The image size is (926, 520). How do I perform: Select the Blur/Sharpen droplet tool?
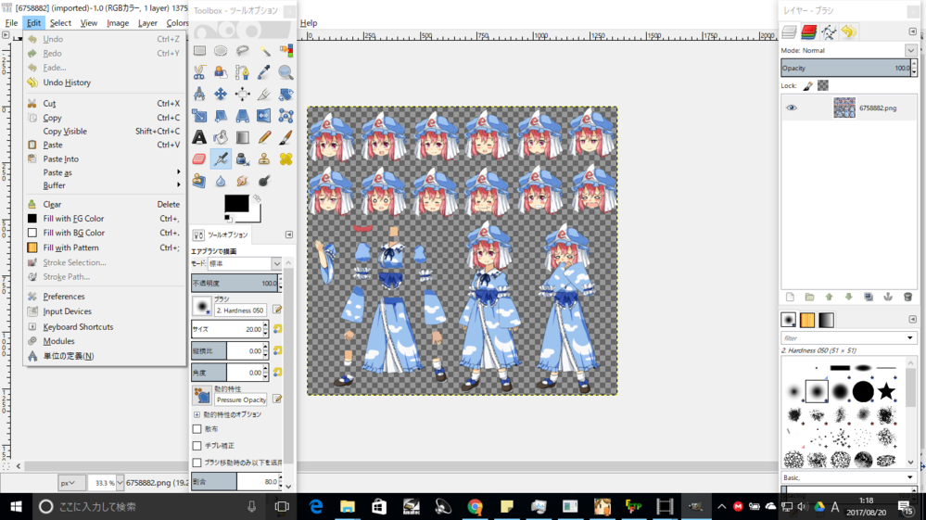[x=221, y=181]
